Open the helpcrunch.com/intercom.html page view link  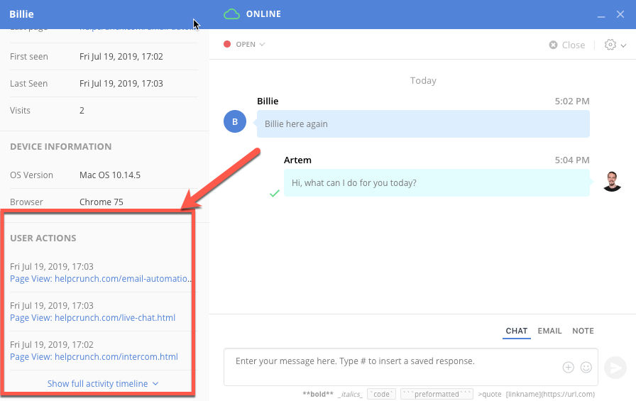[94, 357]
